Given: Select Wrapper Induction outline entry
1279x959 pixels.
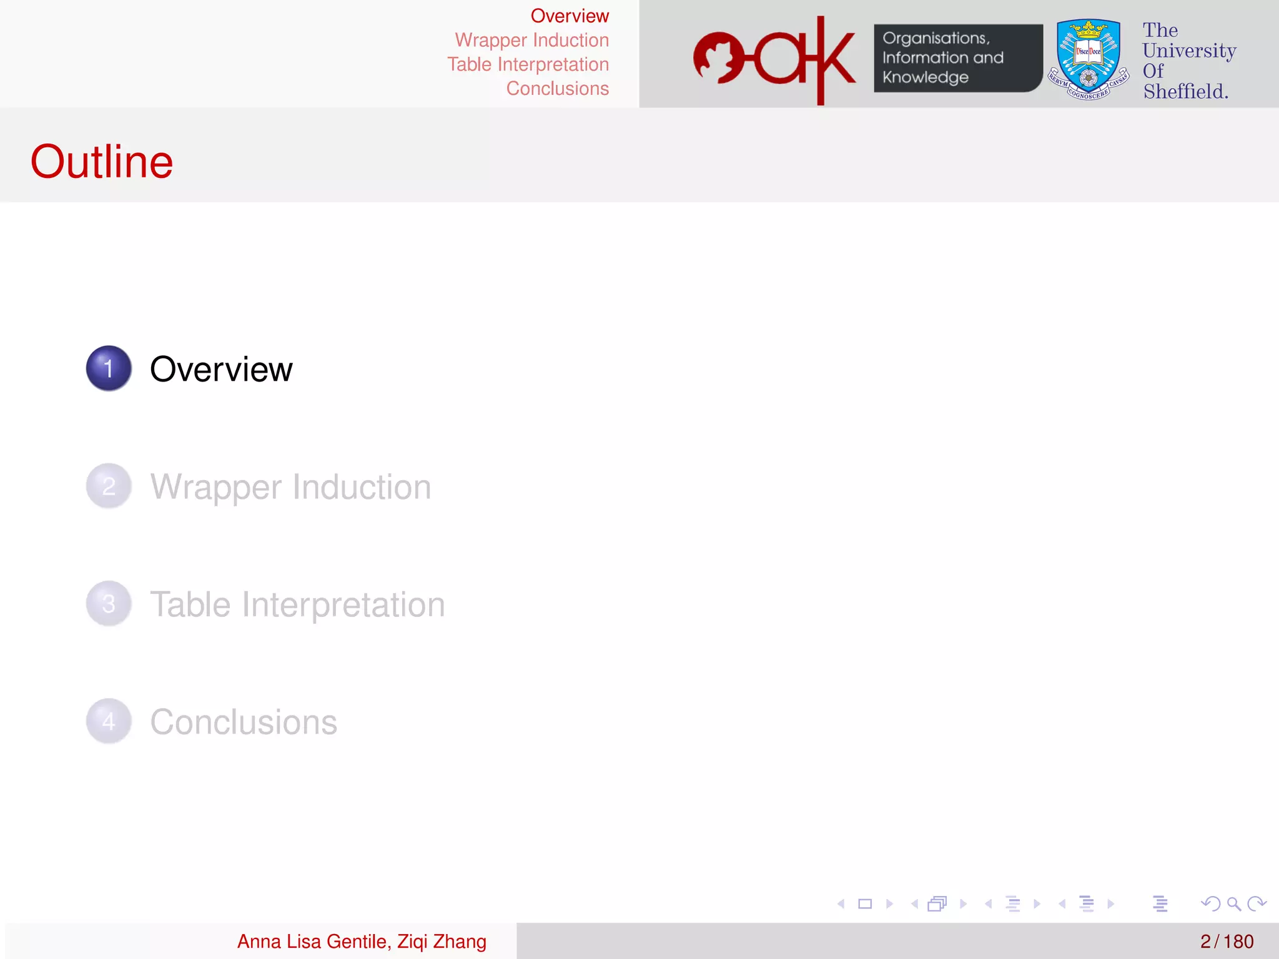Looking at the screenshot, I should pyautogui.click(x=290, y=486).
